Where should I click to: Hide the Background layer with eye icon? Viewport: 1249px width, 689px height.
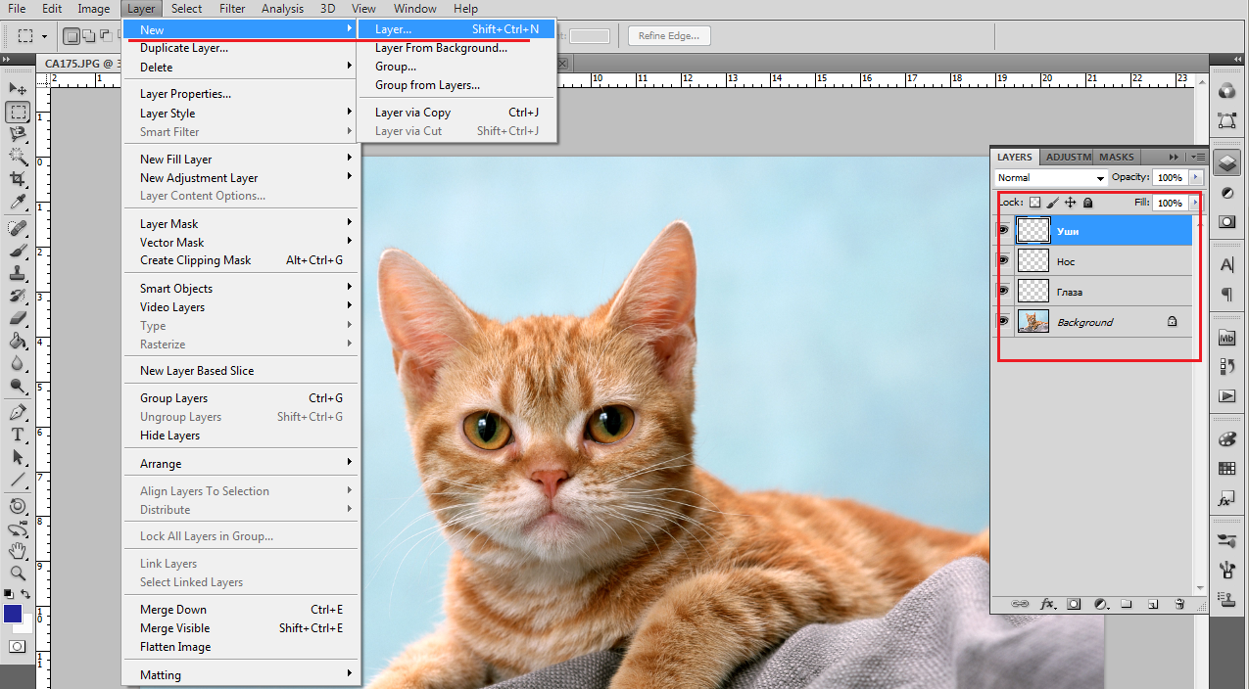pyautogui.click(x=1003, y=321)
